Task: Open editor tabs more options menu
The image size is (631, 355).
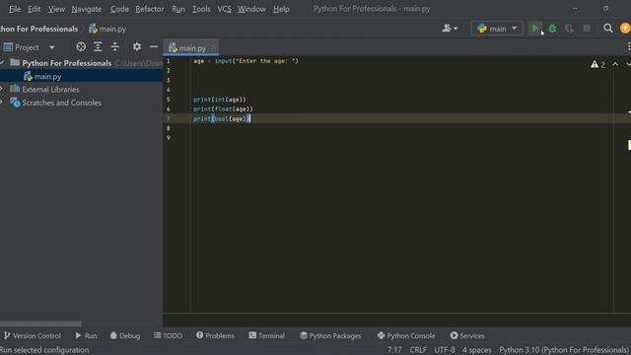Action: click(629, 47)
